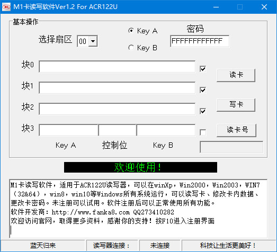The height and width of the screenshot is (252, 277).
Task: Click inside the software description text box
Action: pos(138,209)
